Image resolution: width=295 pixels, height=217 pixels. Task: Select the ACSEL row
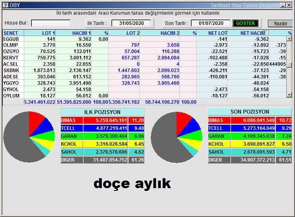[144, 64]
